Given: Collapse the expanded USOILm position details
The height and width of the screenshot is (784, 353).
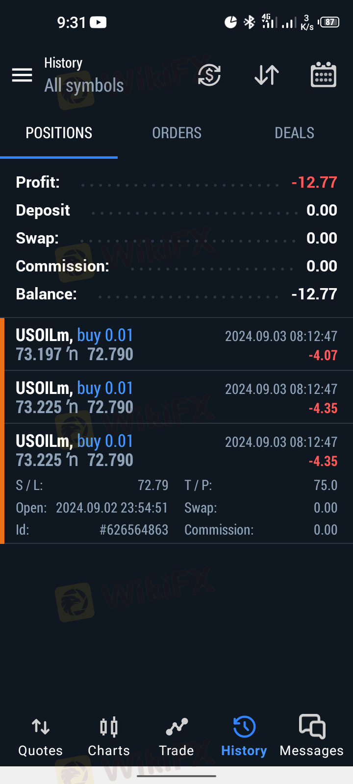Looking at the screenshot, I should [176, 450].
